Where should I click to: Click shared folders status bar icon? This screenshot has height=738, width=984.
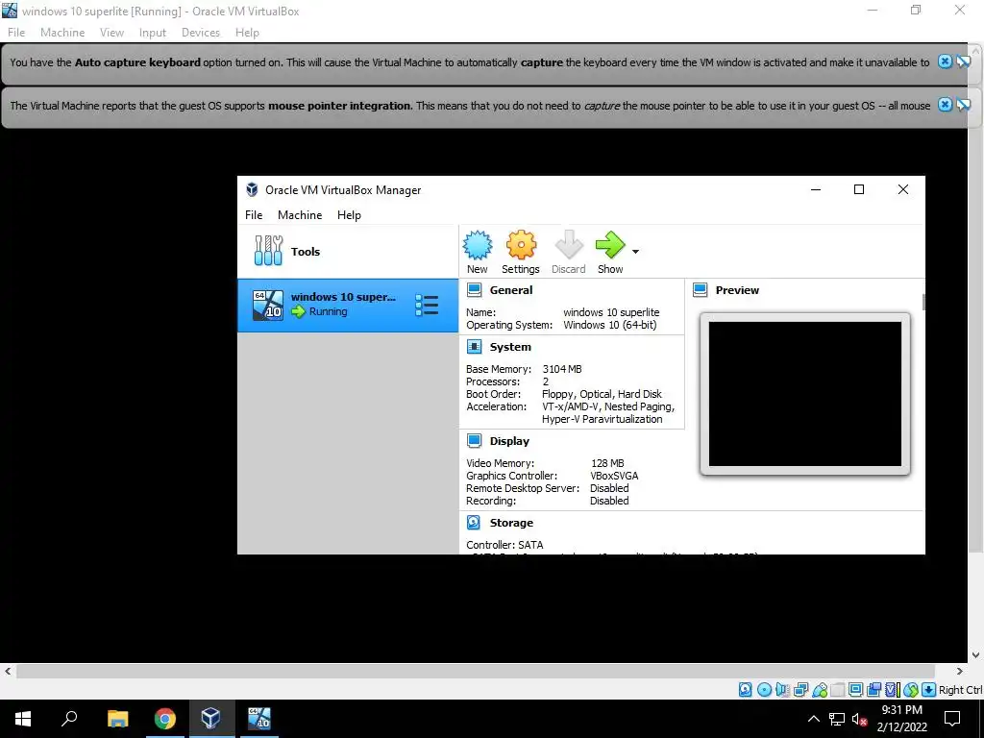pos(837,690)
